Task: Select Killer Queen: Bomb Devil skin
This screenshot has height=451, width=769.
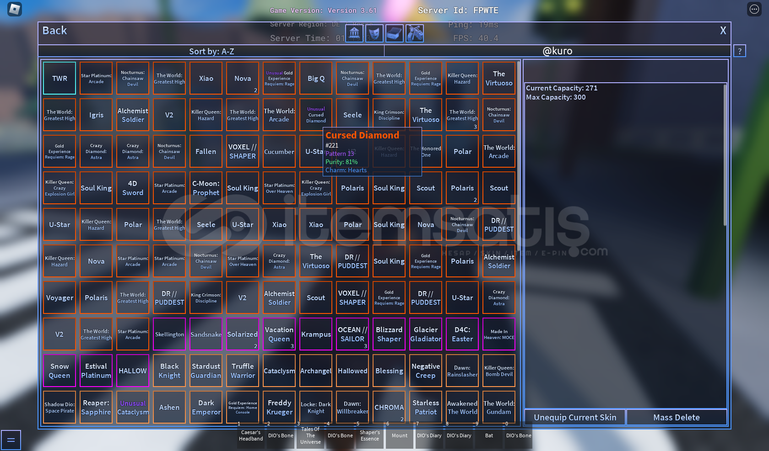Action: click(499, 371)
